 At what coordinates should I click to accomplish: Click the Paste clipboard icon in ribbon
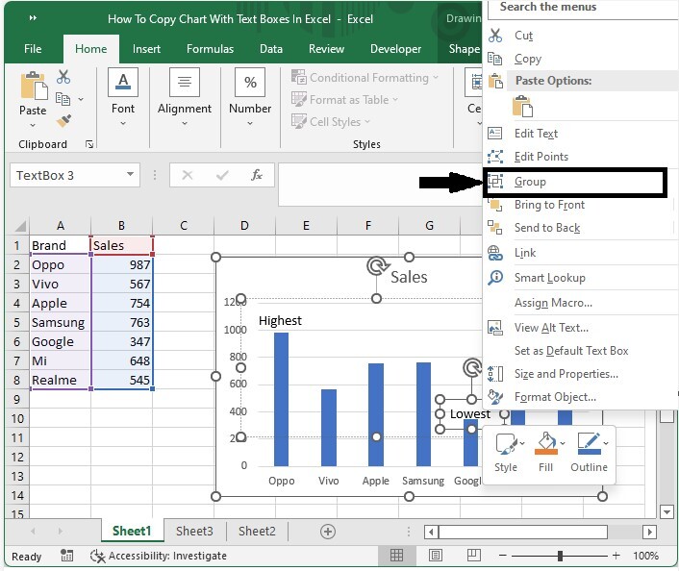point(33,93)
